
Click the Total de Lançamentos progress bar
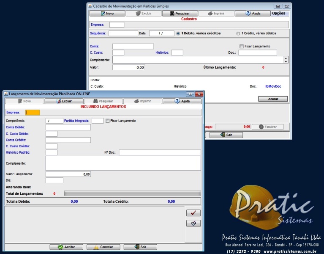(x=133, y=193)
